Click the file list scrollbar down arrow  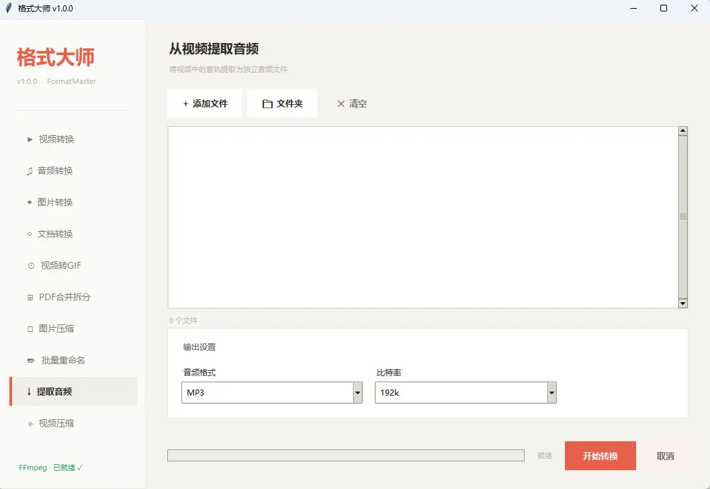(683, 304)
